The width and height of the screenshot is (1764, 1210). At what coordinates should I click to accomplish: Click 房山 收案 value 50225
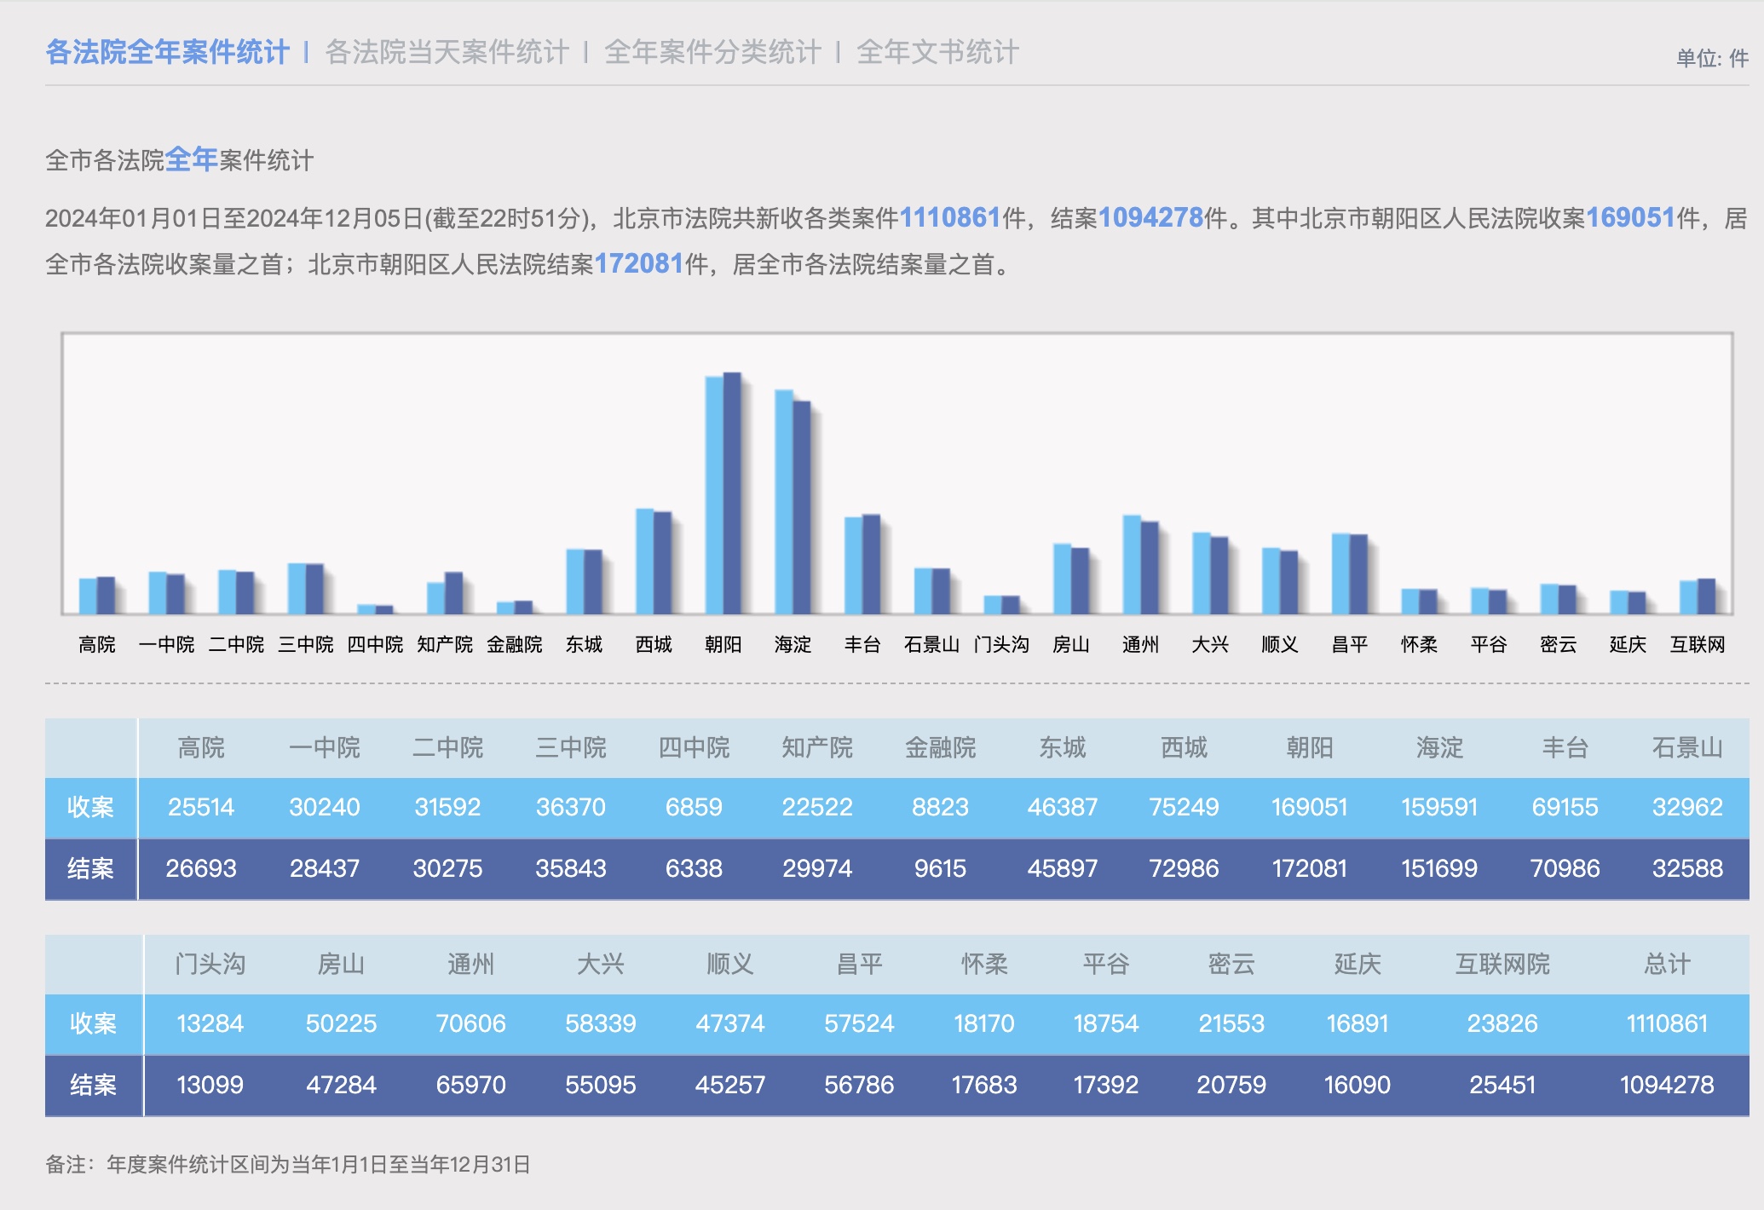341,1023
